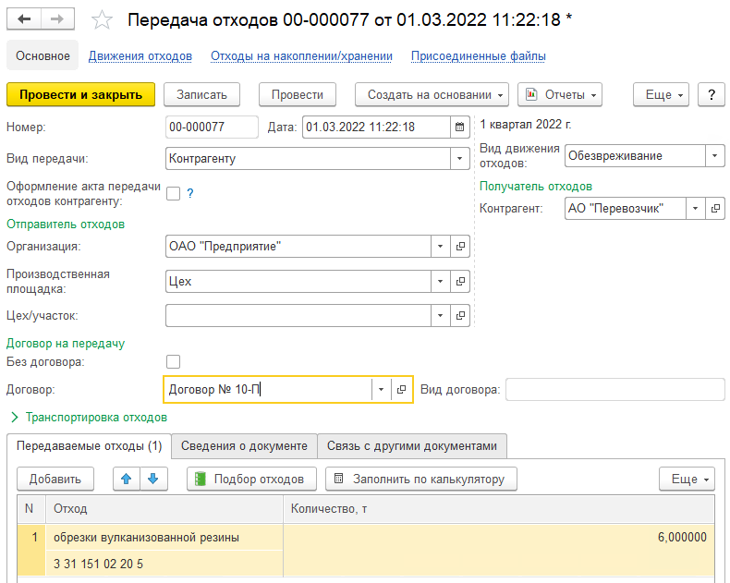Click the Заполнить по калькулятору button
Viewport: 730px width, 583px height.
(x=420, y=479)
